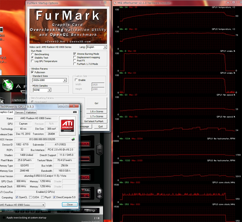Screen dimensions: 242x222
Task: Toggle the OpenCL checkbox in GPU-Z
Action: [17, 197]
